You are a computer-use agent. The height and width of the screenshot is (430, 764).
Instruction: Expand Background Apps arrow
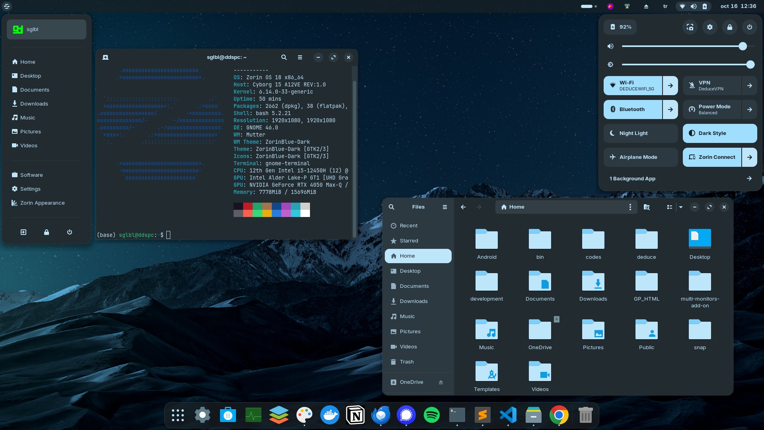point(749,179)
